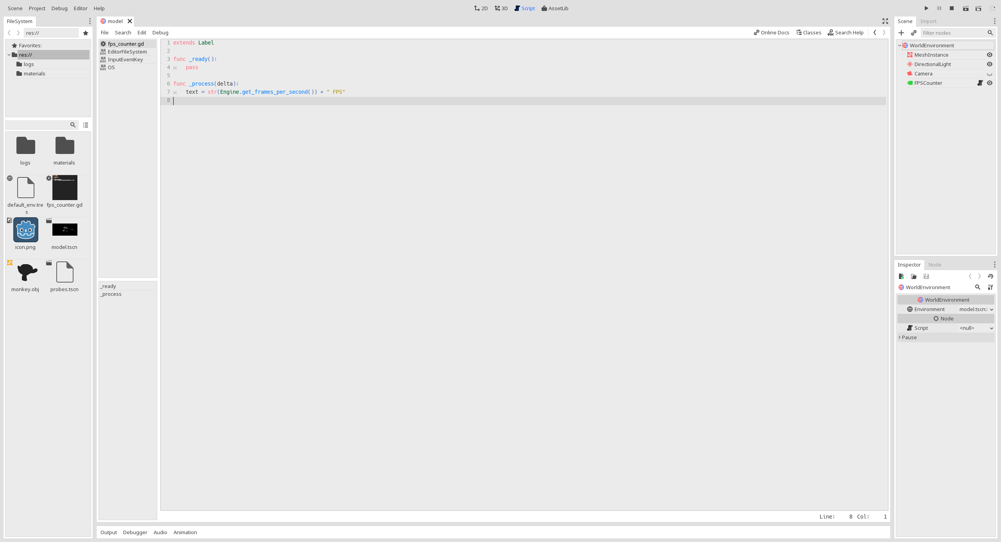Open the Debug menu in the script editor
1001x542 pixels.
[x=160, y=32]
